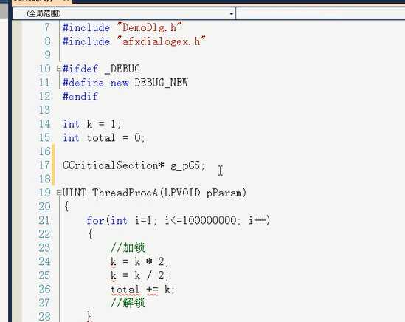Collapse the ThreadProcA function block
The width and height of the screenshot is (405, 322).
pyautogui.click(x=59, y=193)
